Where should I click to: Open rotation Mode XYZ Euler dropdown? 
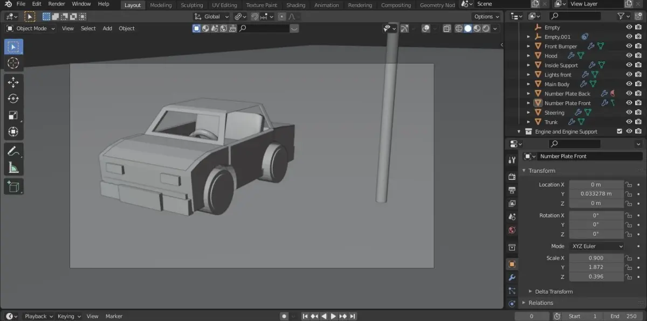[x=596, y=246]
